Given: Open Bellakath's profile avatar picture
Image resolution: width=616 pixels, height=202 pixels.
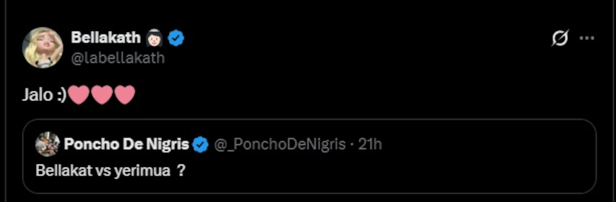Looking at the screenshot, I should tap(42, 48).
